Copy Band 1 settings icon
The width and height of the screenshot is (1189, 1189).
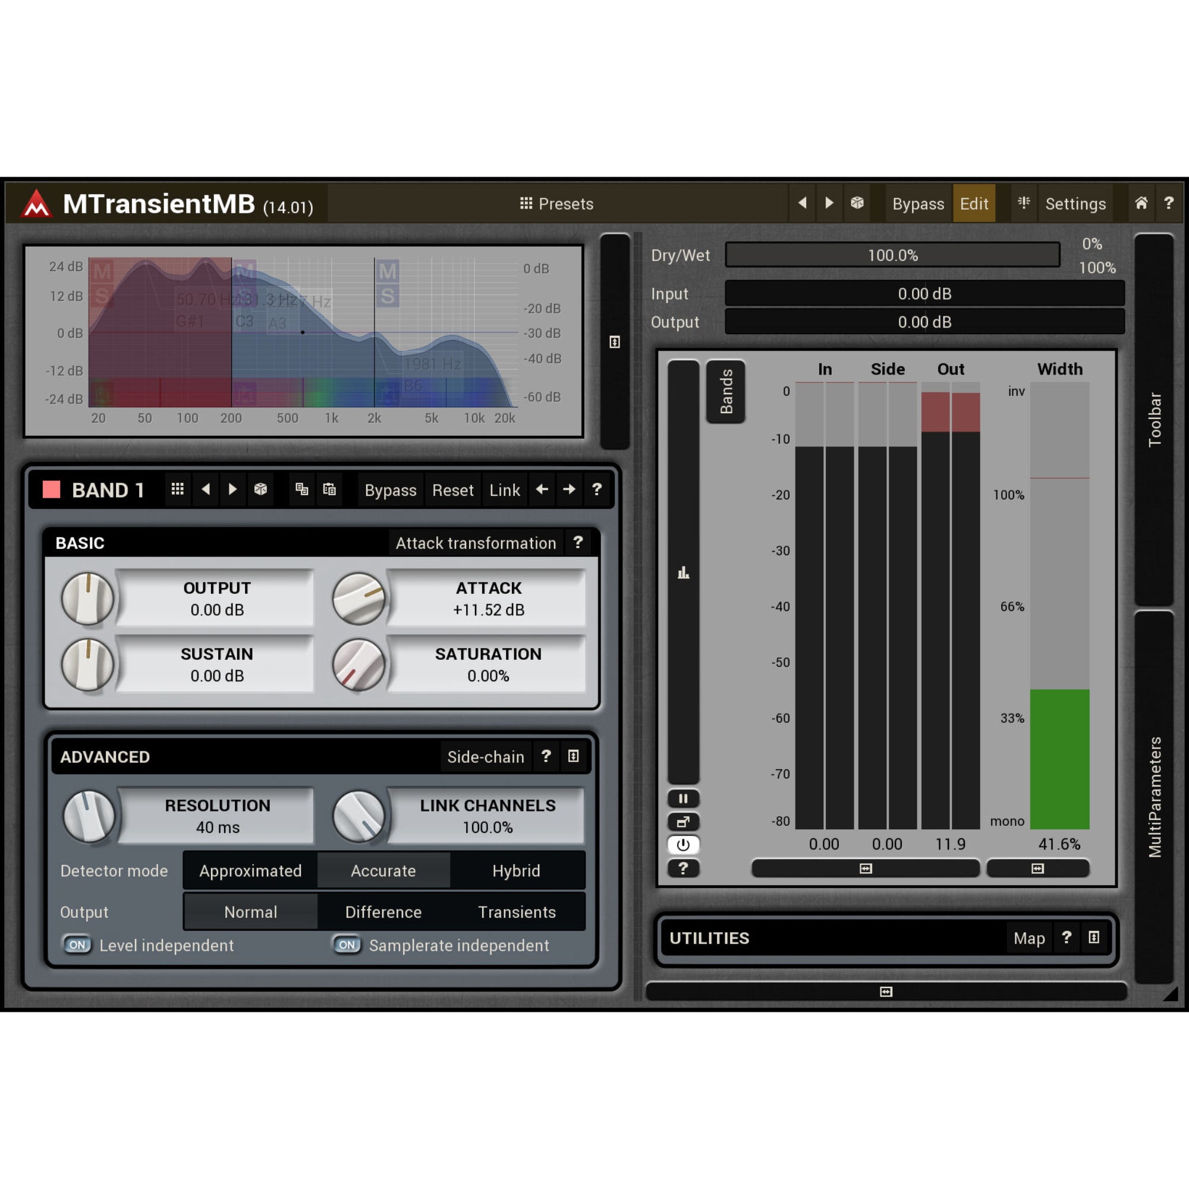point(301,489)
